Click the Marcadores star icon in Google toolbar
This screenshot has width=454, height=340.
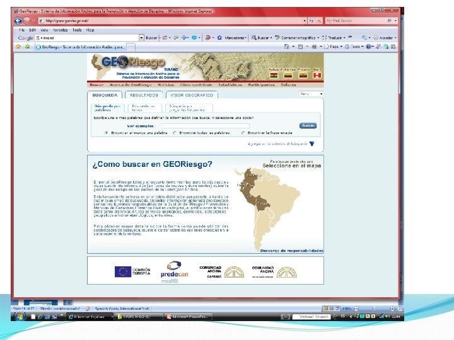pos(219,38)
